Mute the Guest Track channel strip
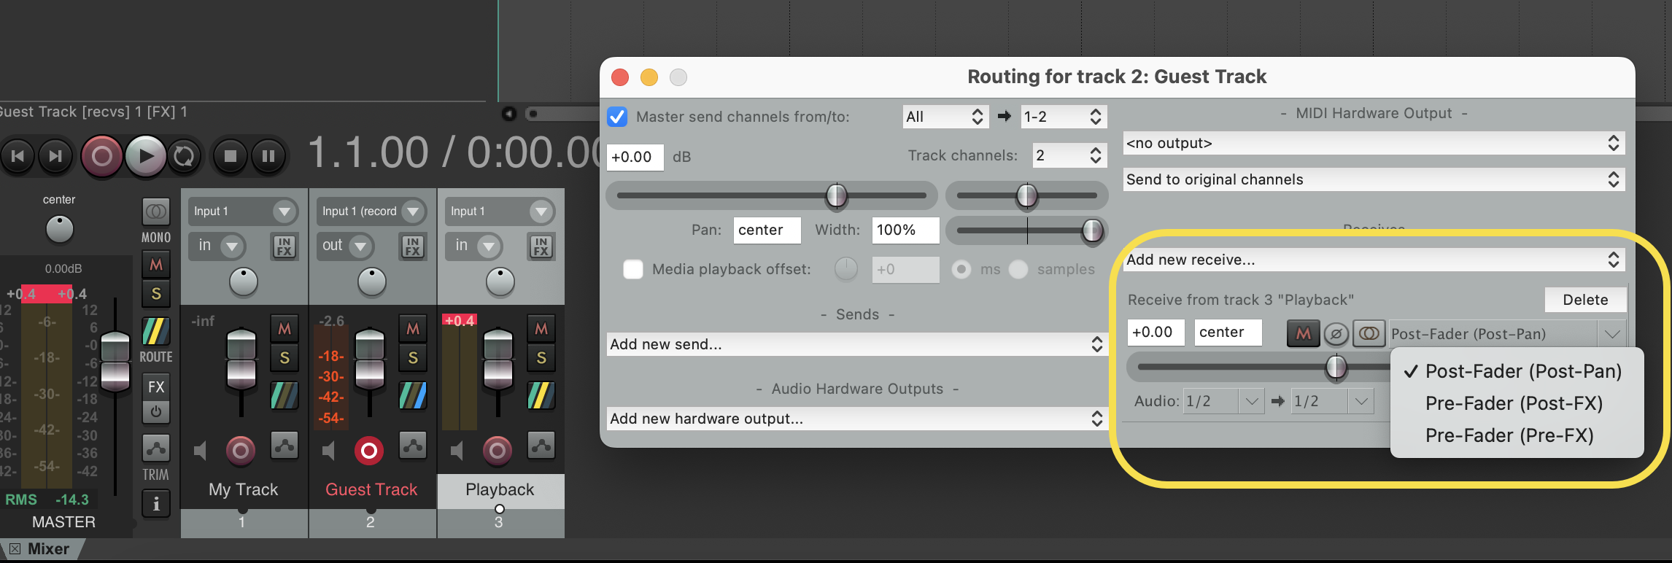Screen dimensions: 1672x563 point(413,329)
